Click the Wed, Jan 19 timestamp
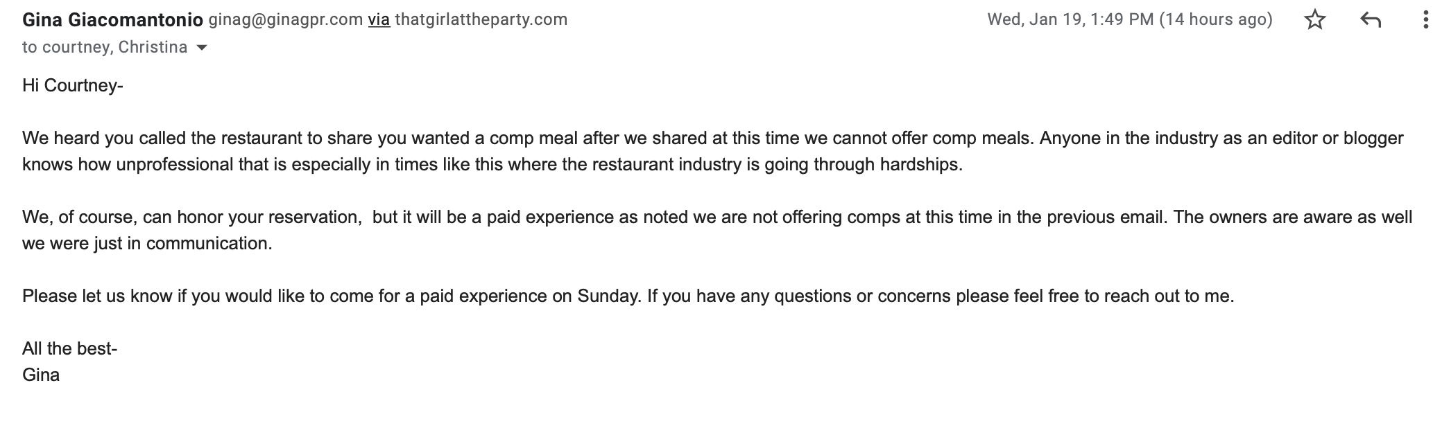This screenshot has width=1433, height=428. pyautogui.click(x=1070, y=19)
